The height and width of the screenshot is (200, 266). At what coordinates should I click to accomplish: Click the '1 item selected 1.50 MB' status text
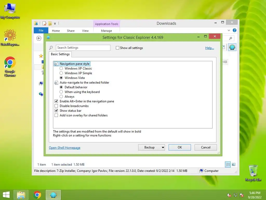point(68,165)
